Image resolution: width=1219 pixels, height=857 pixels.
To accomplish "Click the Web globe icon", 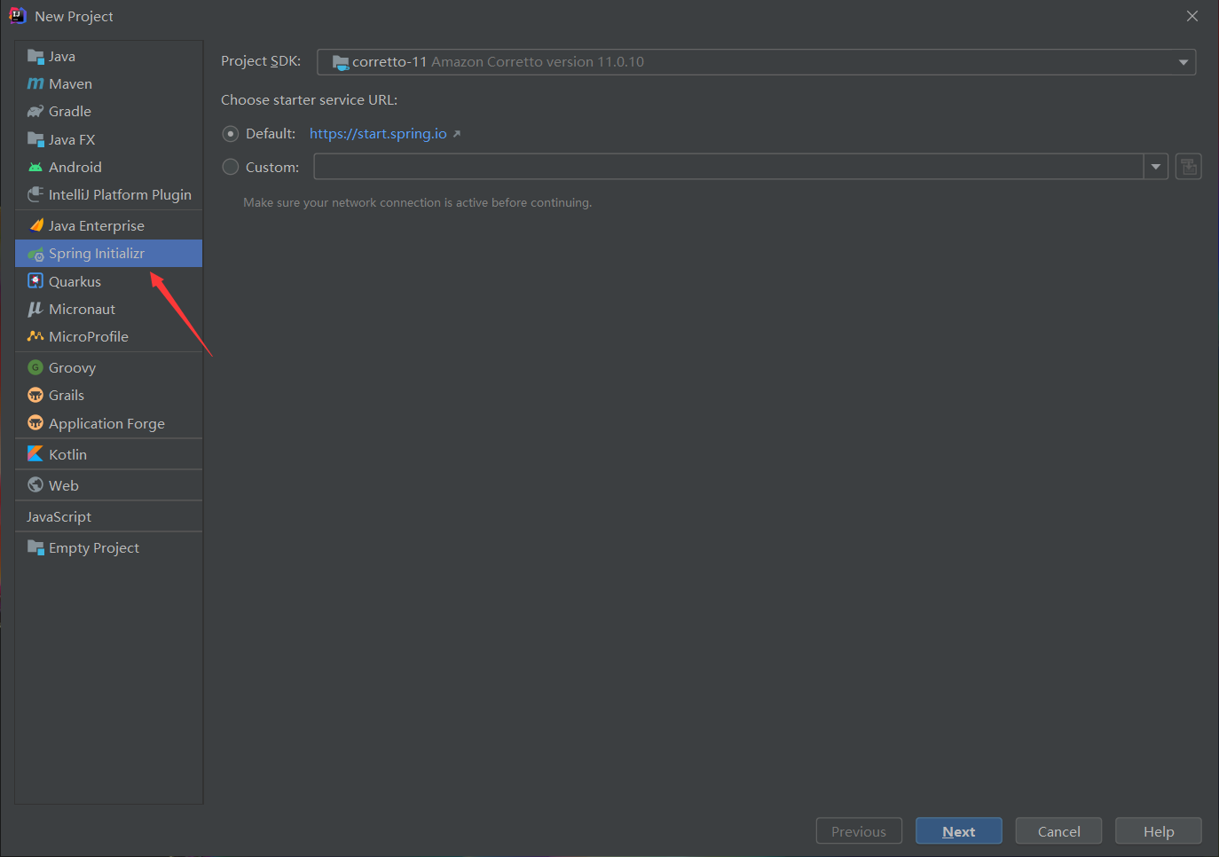I will [x=35, y=485].
